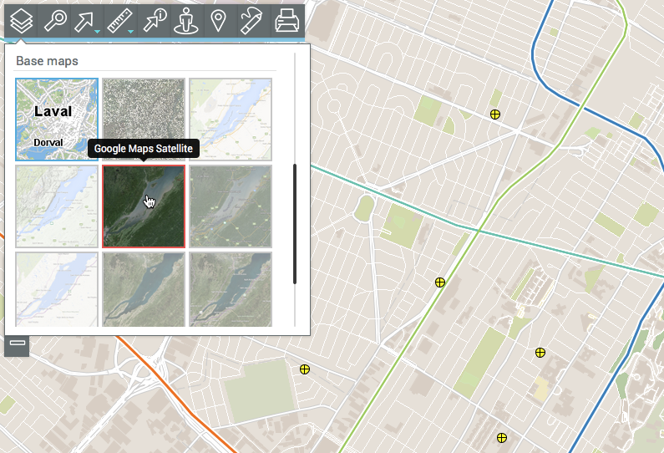This screenshot has height=453, width=664.
Task: Activate the identify info arrow tool
Action: point(155,20)
